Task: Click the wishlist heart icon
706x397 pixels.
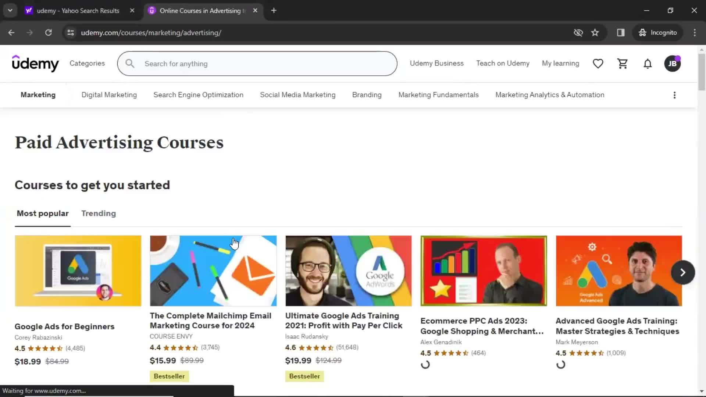Action: (598, 64)
